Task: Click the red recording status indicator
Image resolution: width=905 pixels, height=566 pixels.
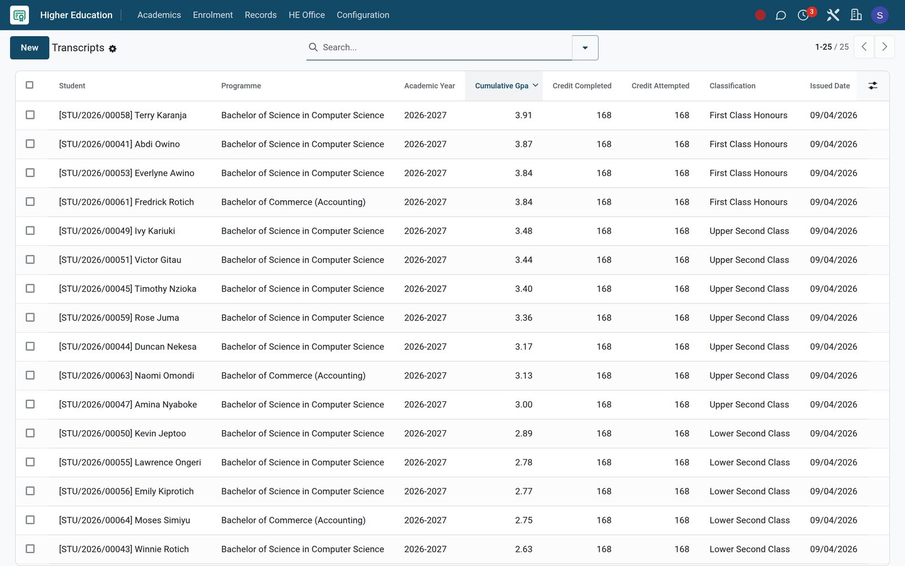Action: click(760, 15)
